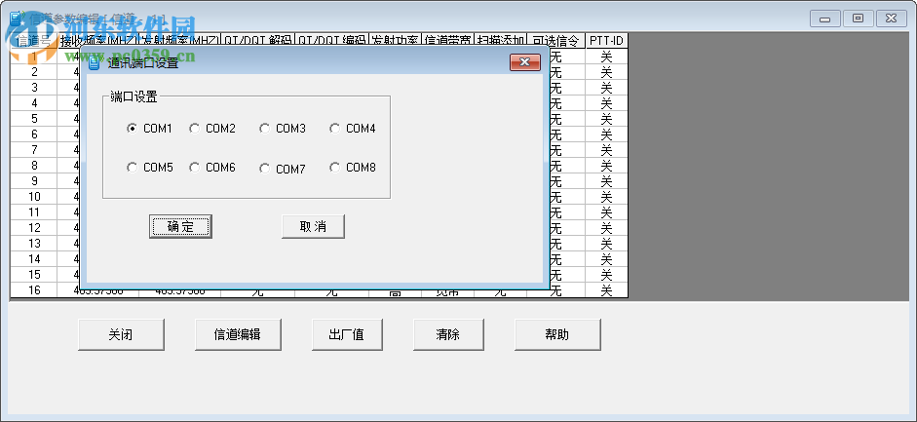Click PTT-ID 关 cell for channel 6
The image size is (917, 422).
(606, 134)
